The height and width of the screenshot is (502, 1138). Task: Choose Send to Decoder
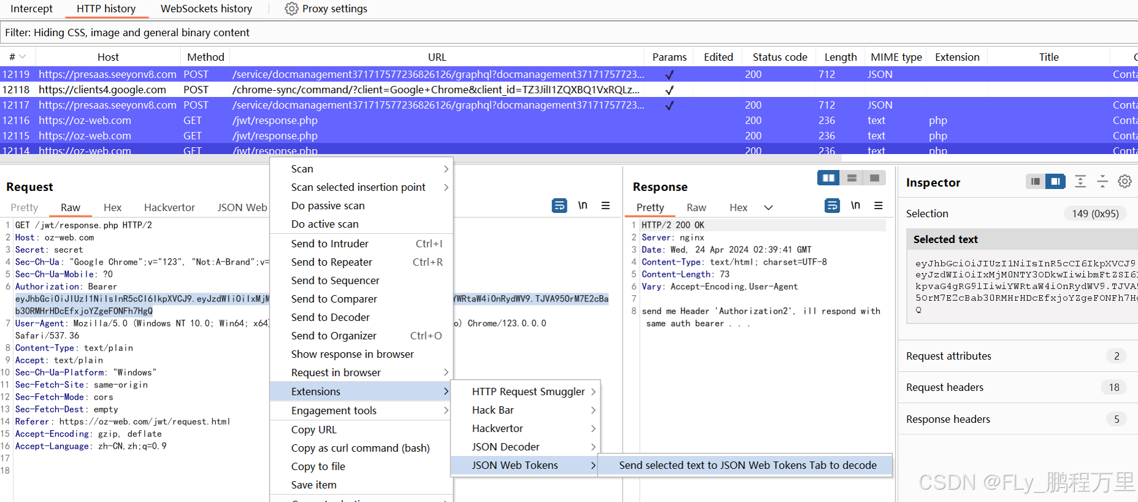[361, 317]
